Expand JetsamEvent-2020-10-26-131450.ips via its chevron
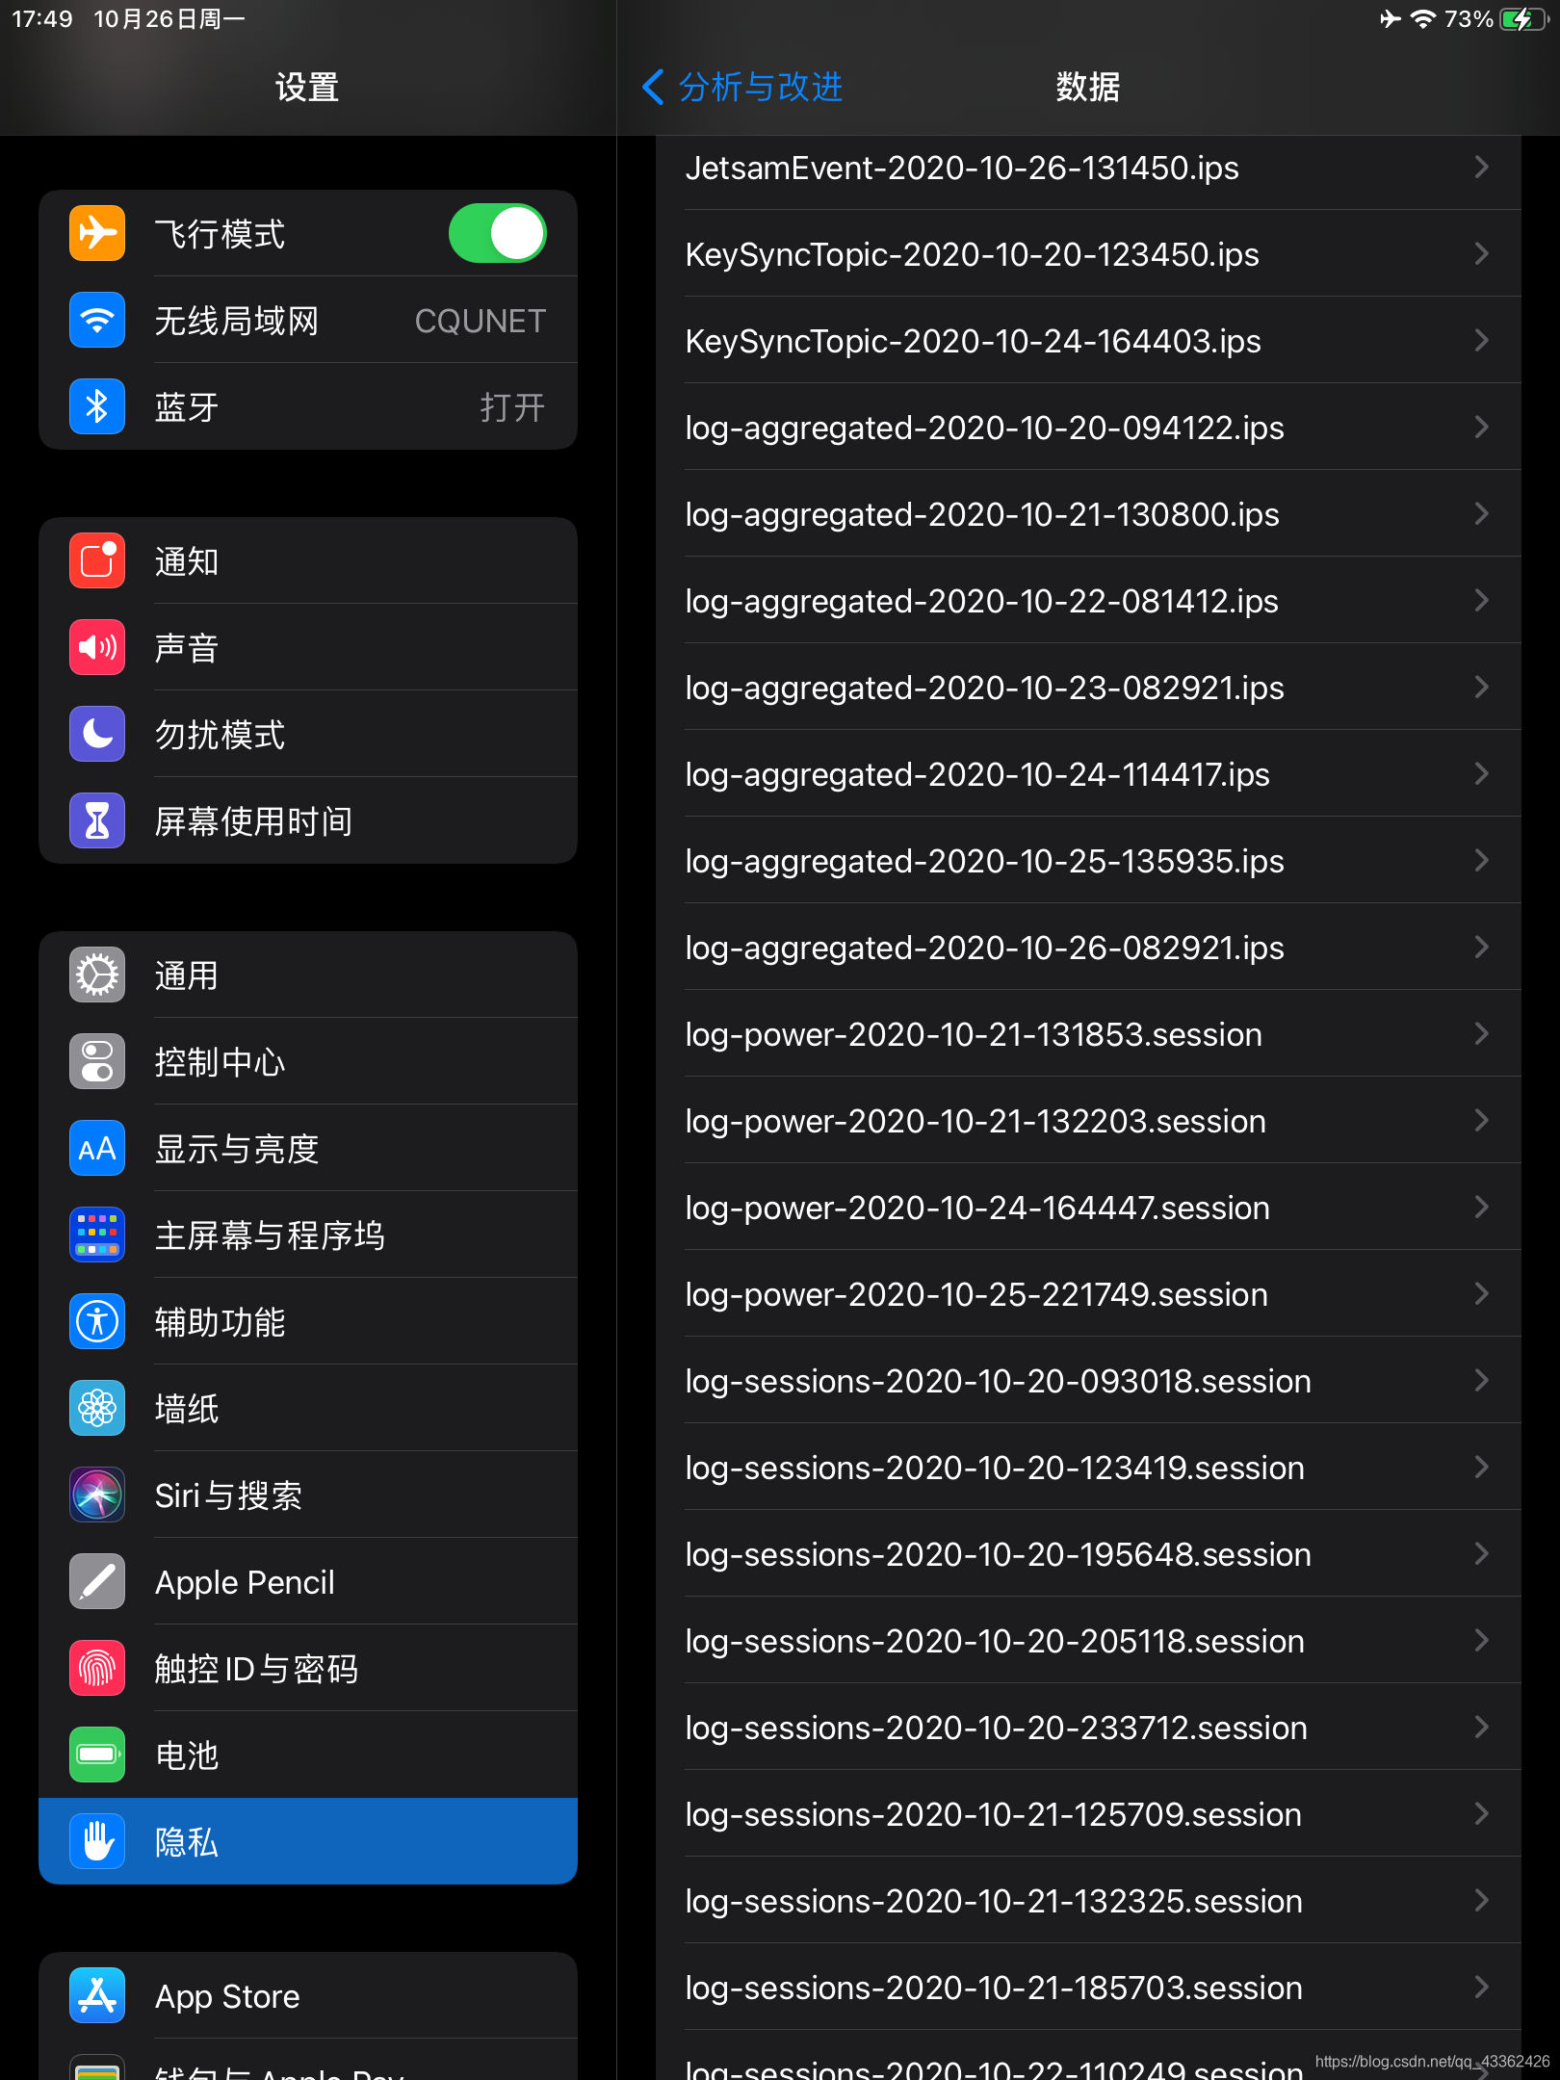Image resolution: width=1560 pixels, height=2080 pixels. click(x=1480, y=167)
